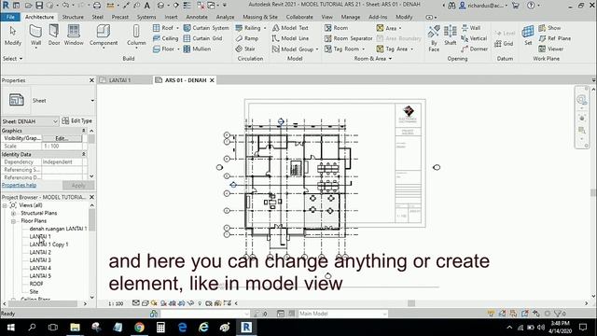Open the Sheet: DENAH filter dropdown

[55, 121]
